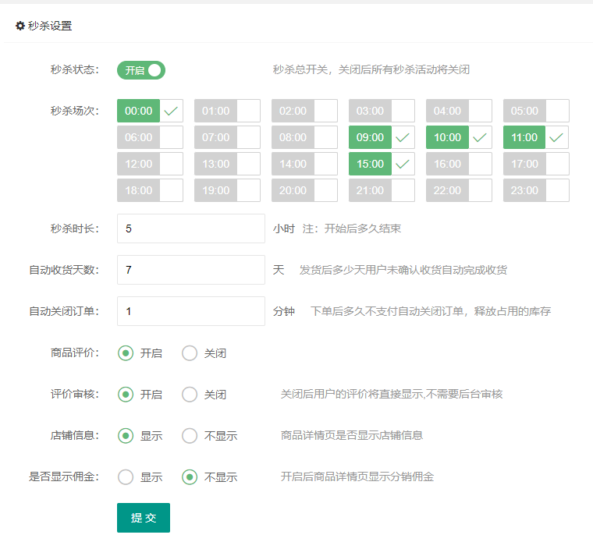Click the 自动关闭订单 minutes input
This screenshot has width=593, height=549.
click(x=191, y=311)
